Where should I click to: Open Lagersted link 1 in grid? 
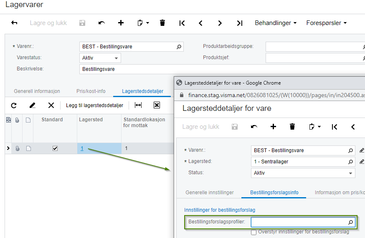pos(82,148)
